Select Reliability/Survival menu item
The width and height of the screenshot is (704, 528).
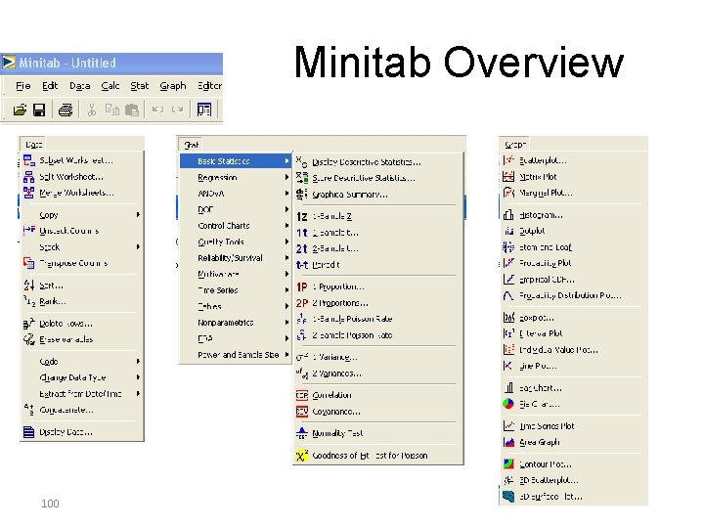pyautogui.click(x=236, y=258)
